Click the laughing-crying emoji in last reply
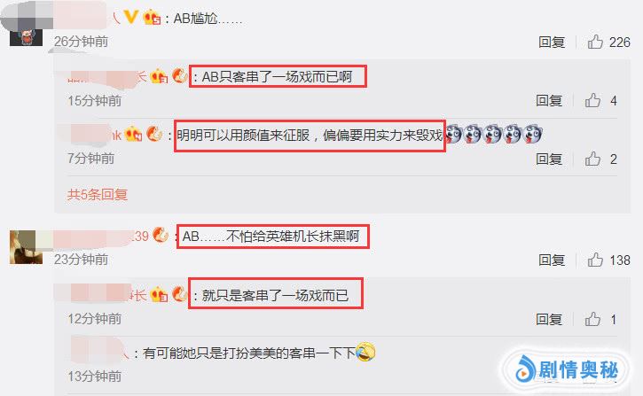Screen dimensions: 643x396 point(365,352)
